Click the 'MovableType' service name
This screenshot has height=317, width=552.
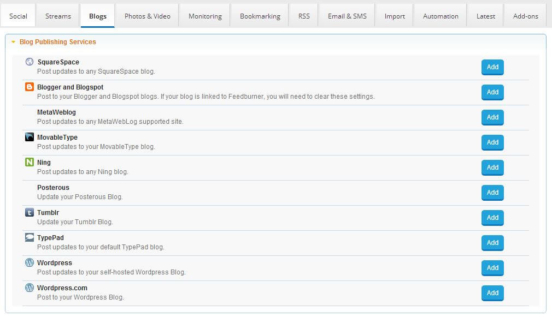point(57,137)
